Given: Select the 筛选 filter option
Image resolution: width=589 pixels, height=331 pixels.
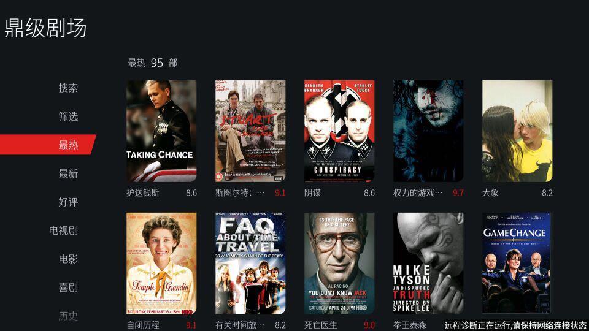Looking at the screenshot, I should 68,116.
